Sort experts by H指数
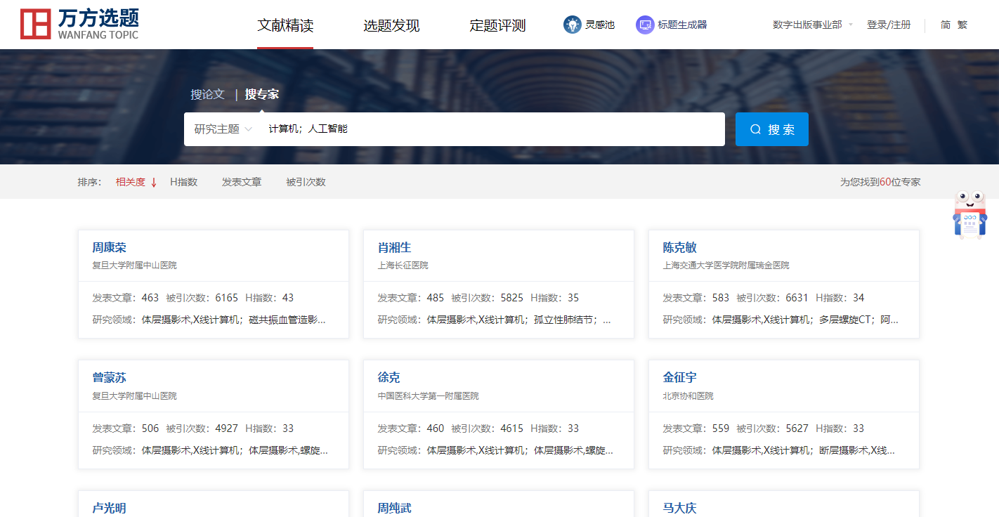 click(x=184, y=182)
